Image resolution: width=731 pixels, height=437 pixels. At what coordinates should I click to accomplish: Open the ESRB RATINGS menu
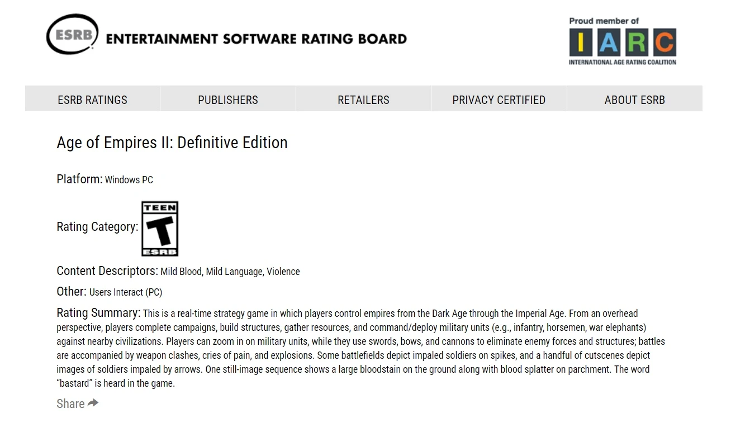pos(92,99)
